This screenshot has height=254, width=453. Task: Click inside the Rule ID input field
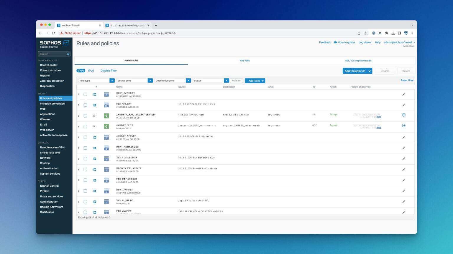236,80
